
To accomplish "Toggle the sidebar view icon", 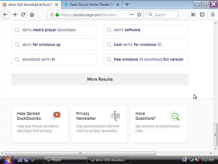I will pos(202,14).
